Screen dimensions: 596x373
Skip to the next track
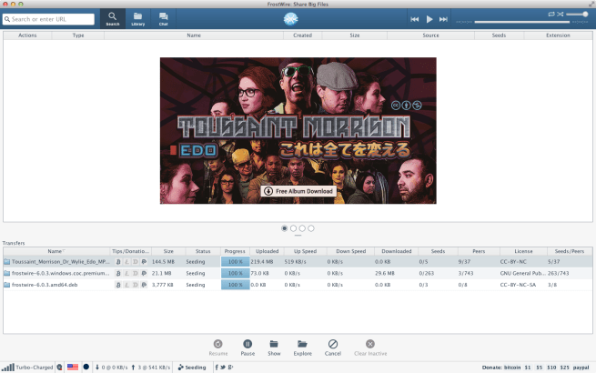click(443, 19)
